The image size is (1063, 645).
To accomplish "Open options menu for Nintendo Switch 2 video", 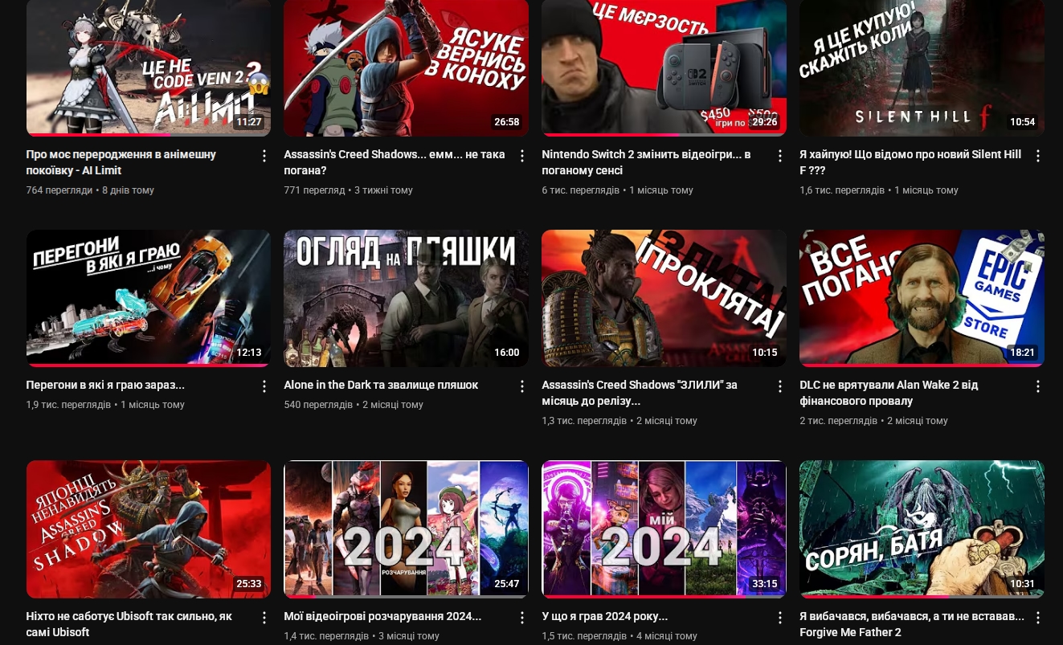I will 779,156.
